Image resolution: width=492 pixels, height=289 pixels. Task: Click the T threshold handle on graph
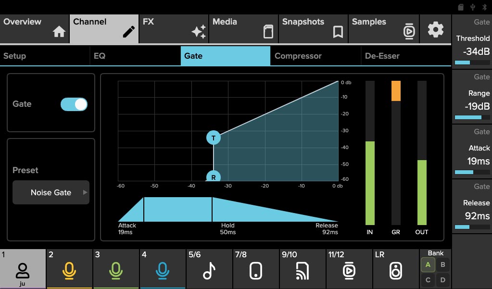(214, 138)
